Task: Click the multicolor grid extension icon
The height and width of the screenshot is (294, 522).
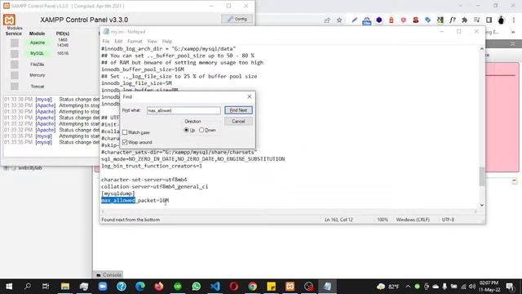Action: coord(440,20)
